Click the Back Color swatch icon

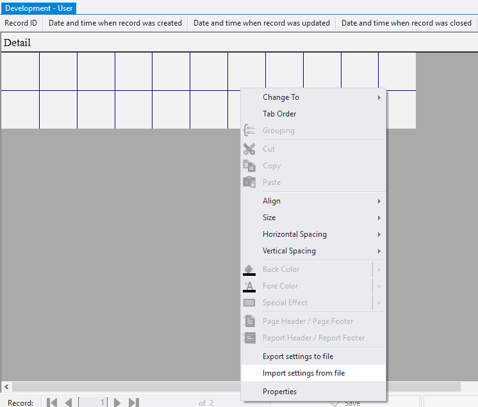click(x=249, y=269)
